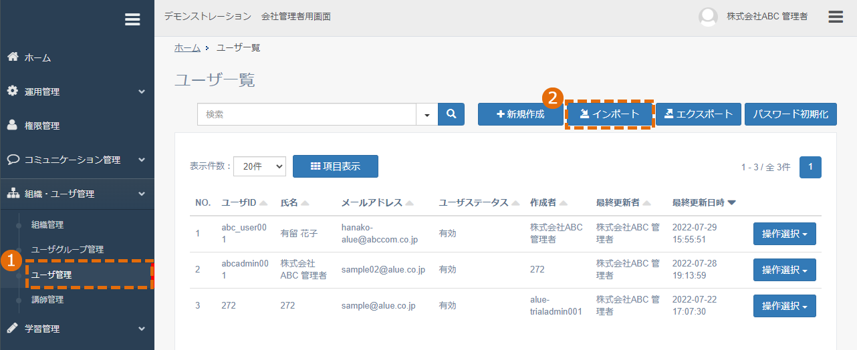Open 権限管理 in the sidebar
The height and width of the screenshot is (350, 857).
[77, 126]
